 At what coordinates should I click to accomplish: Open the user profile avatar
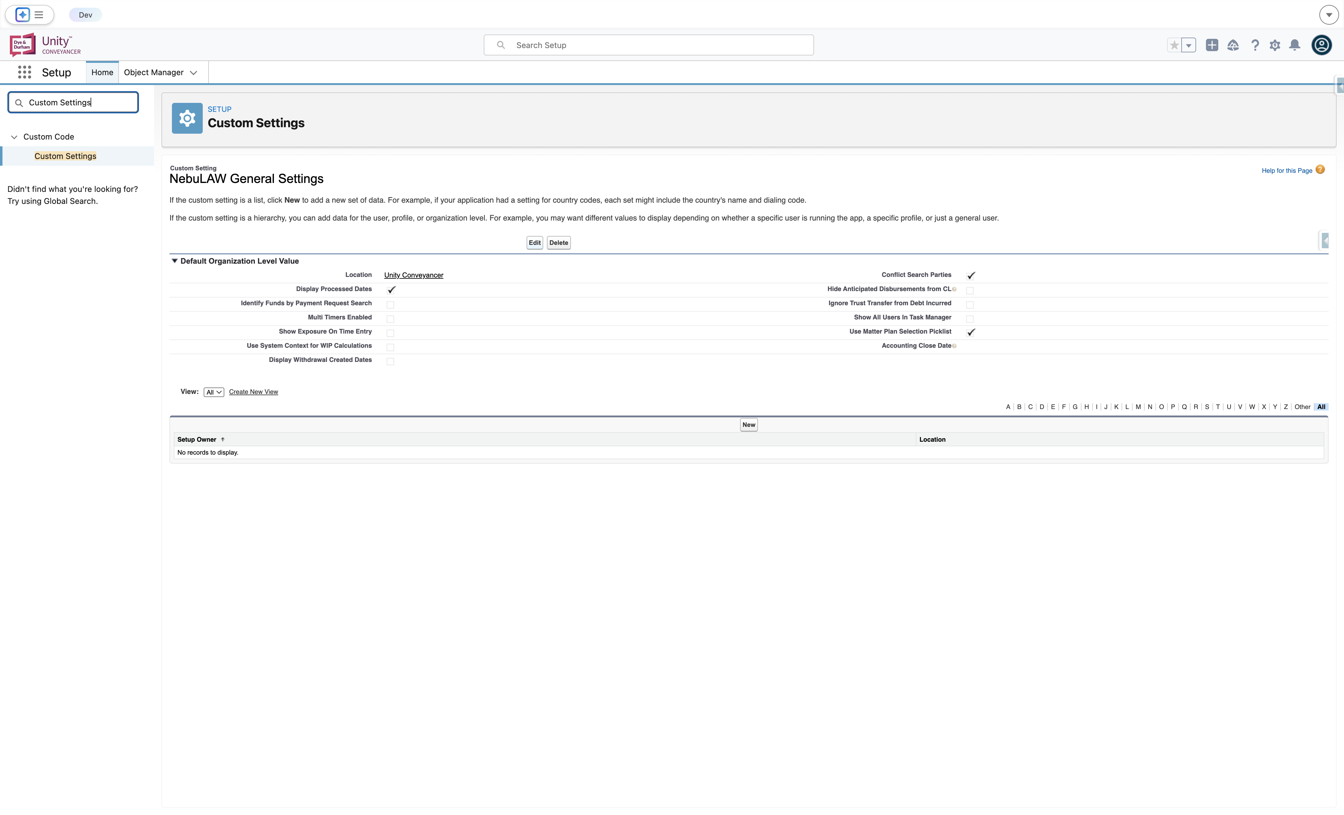tap(1322, 45)
